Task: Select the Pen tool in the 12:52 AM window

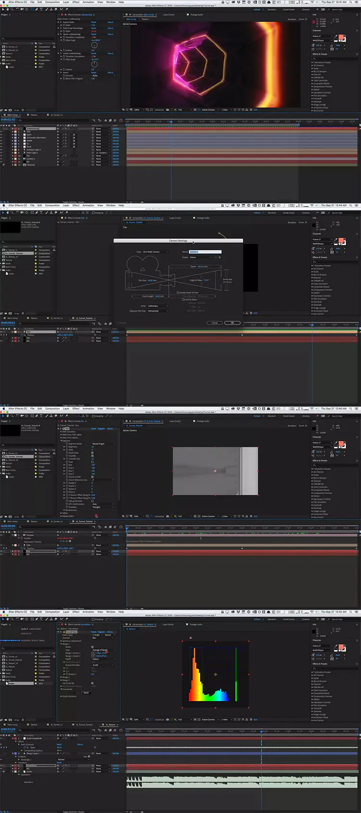Action: coord(37,619)
